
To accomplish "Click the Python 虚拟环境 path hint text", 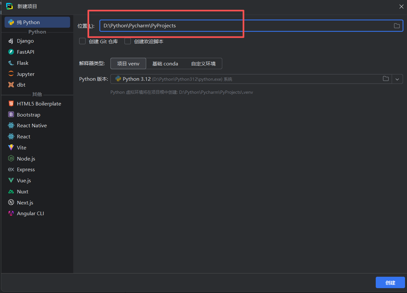I will click(x=182, y=92).
